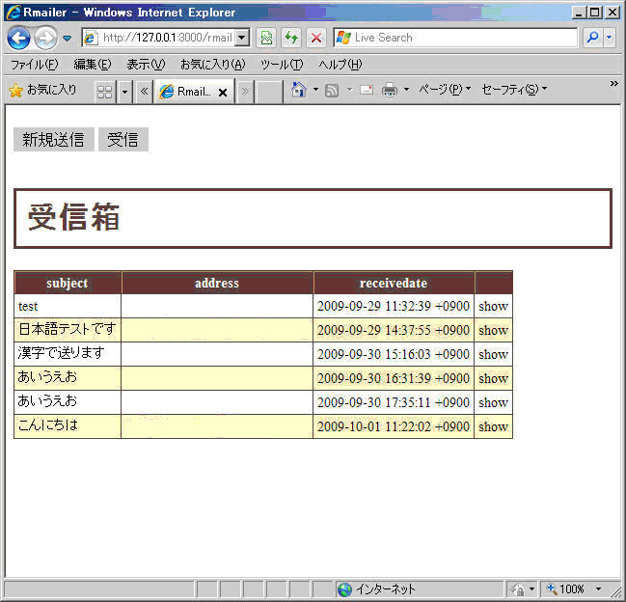The image size is (626, 602).
Task: Open the 編集(E) menu
Action: coord(93,65)
